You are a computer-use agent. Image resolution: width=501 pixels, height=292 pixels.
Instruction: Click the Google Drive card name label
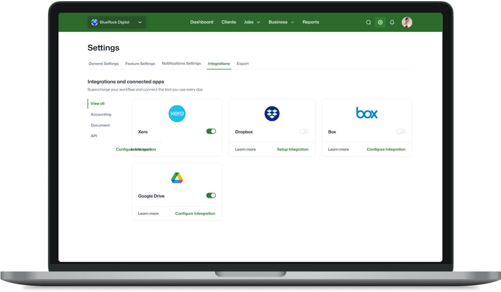pyautogui.click(x=151, y=196)
